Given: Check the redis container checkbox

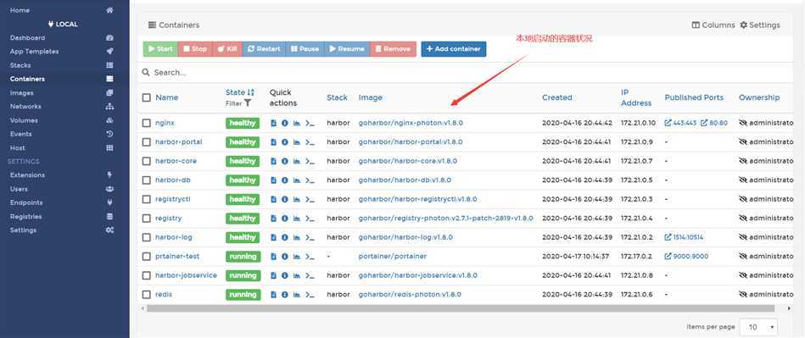Looking at the screenshot, I should [x=146, y=295].
